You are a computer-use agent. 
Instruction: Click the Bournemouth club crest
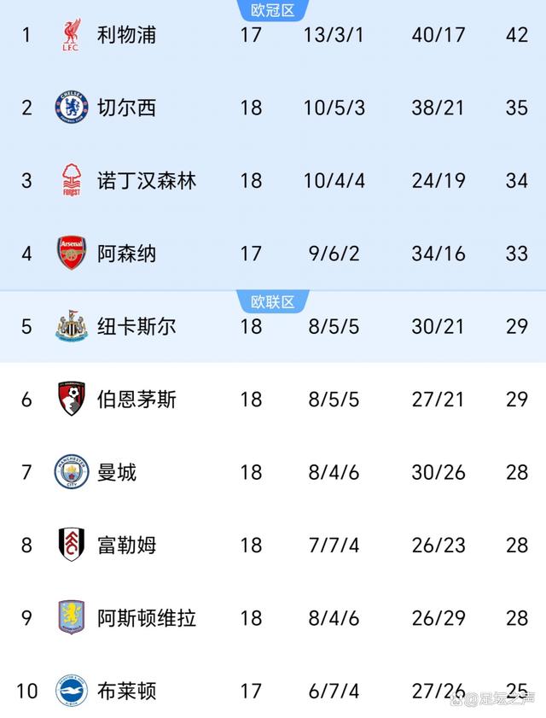tap(72, 399)
